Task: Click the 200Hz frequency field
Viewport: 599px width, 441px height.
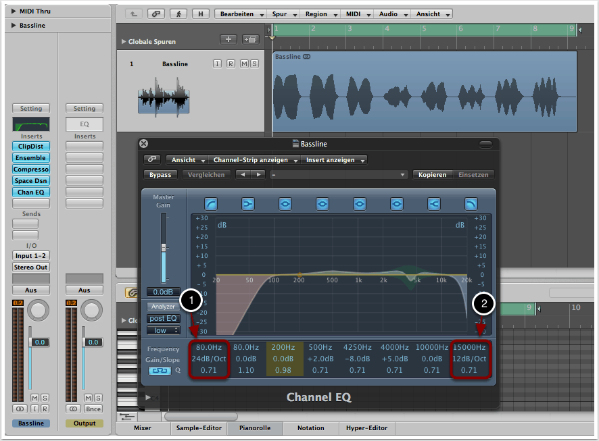Action: pos(282,347)
